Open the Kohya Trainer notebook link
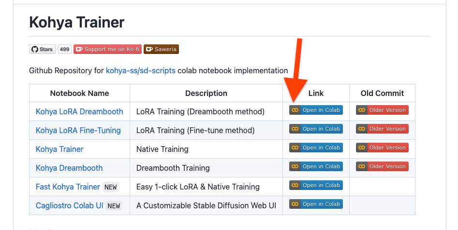This screenshot has width=458, height=230. [59, 149]
